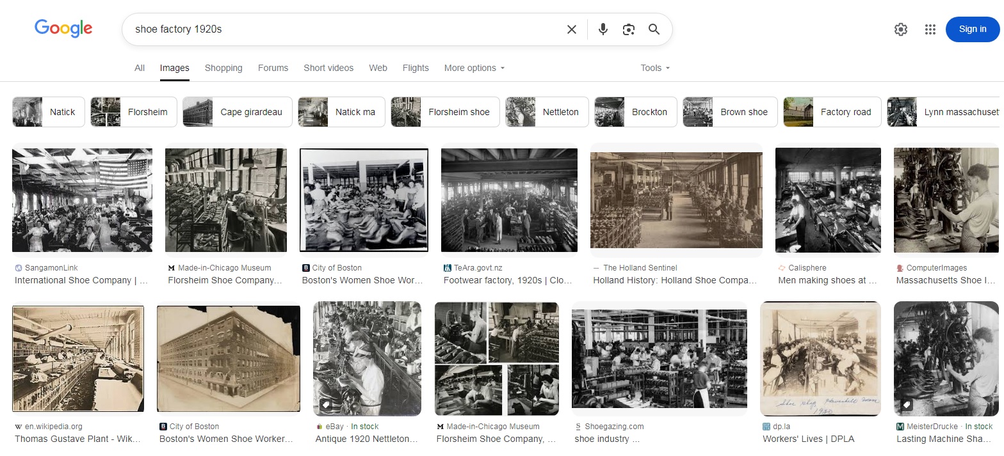This screenshot has width=1004, height=456.
Task: Open the Shoegazing shoe industry image
Action: [660, 359]
